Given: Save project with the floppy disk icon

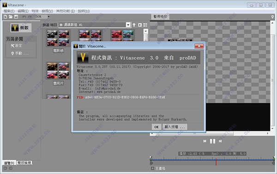Looking at the screenshot, I should (16, 17).
